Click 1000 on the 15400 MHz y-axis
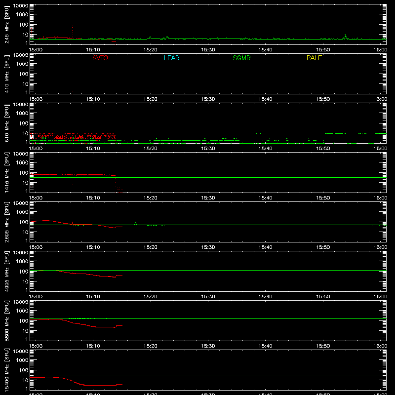 click(22, 360)
